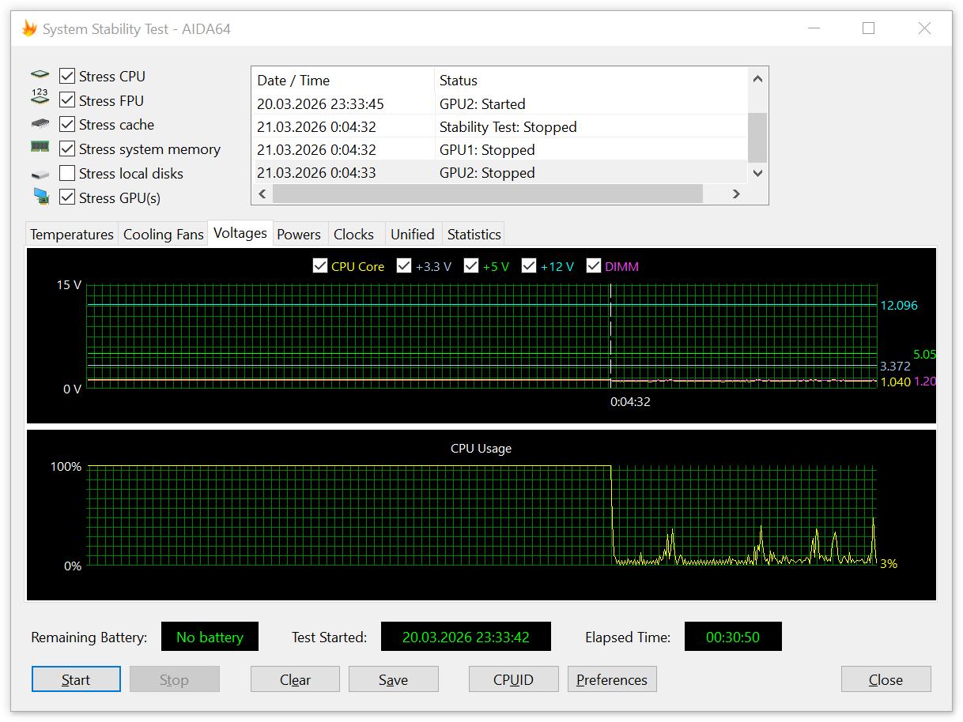Viewport: 963px width, 722px height.
Task: Save the stability test results
Action: click(x=393, y=679)
